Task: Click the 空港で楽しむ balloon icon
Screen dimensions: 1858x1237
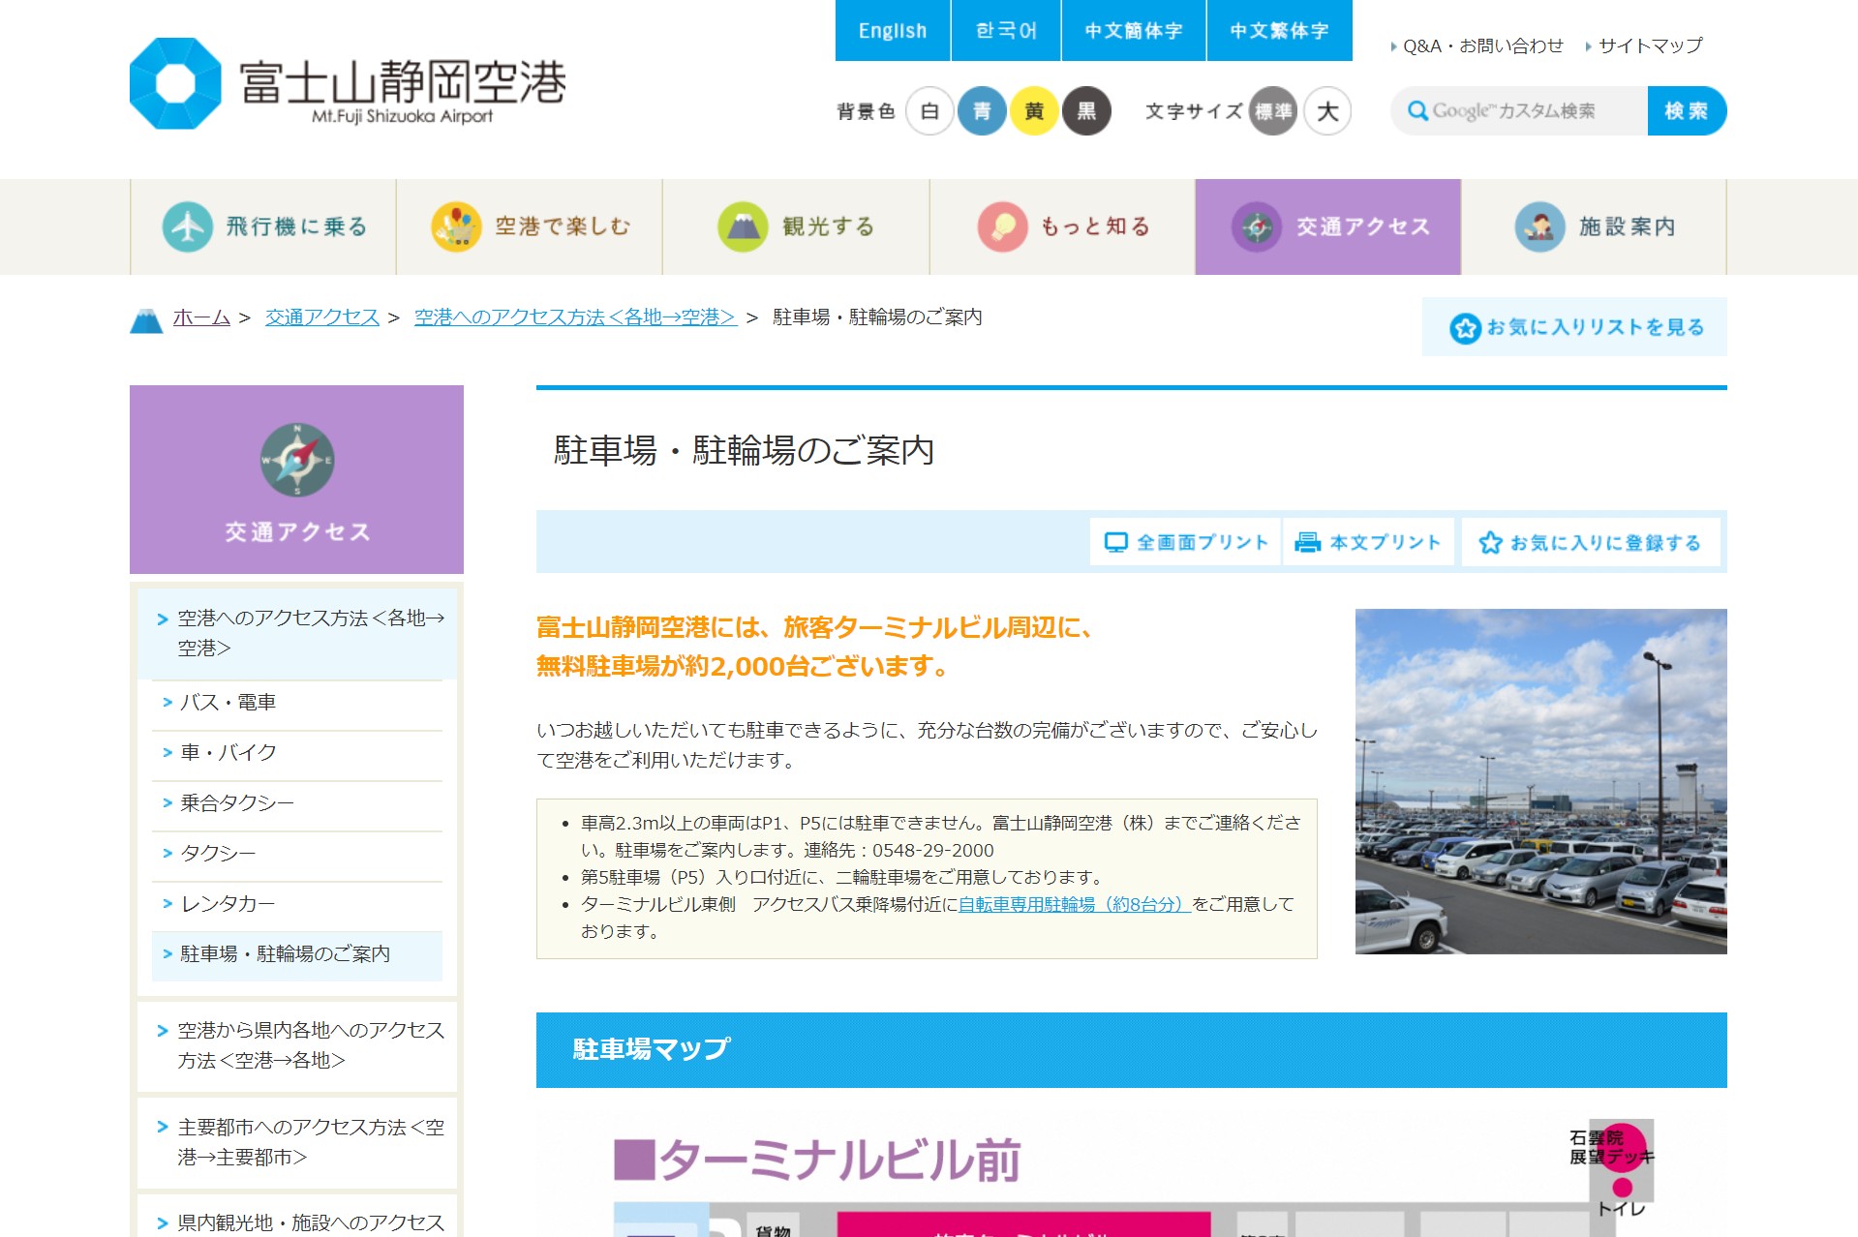Action: [456, 226]
